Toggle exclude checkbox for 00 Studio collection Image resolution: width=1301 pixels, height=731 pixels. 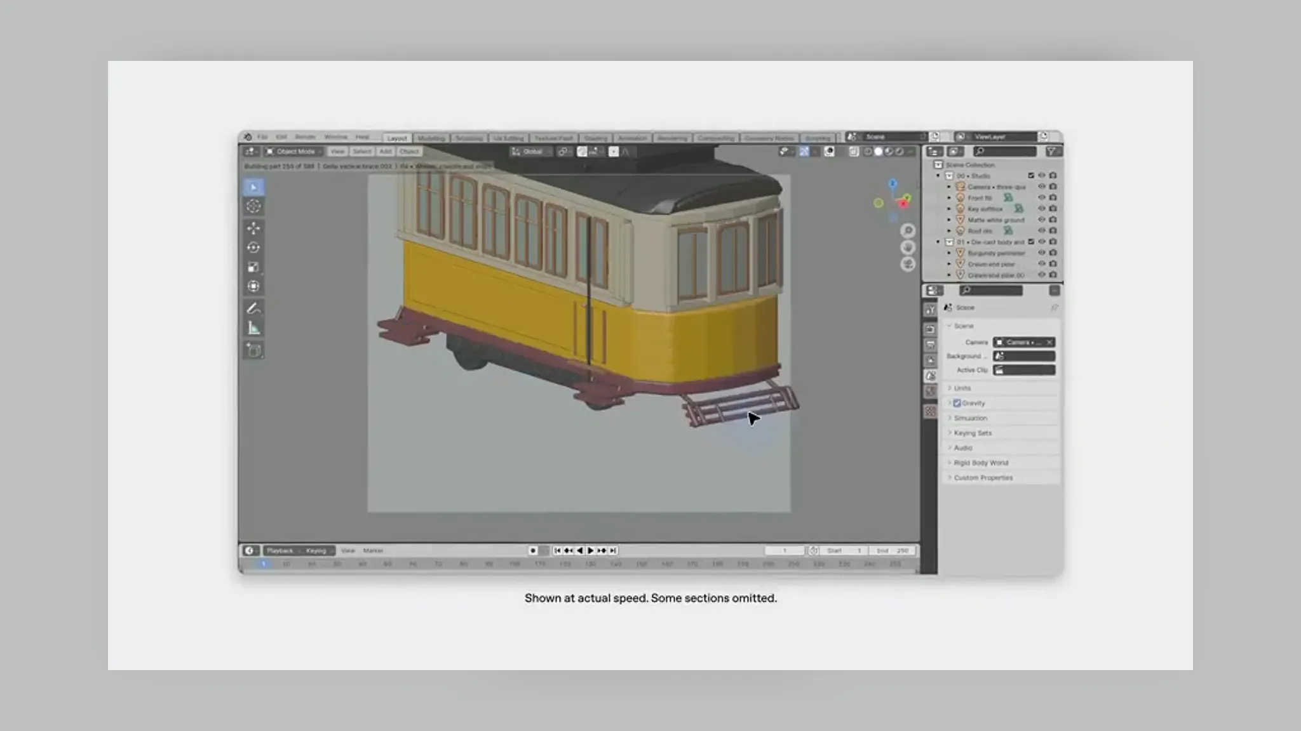coord(1031,176)
